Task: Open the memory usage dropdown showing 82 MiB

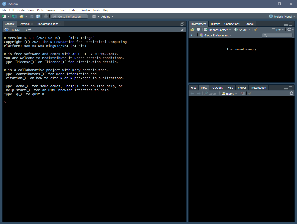Action: (242, 29)
